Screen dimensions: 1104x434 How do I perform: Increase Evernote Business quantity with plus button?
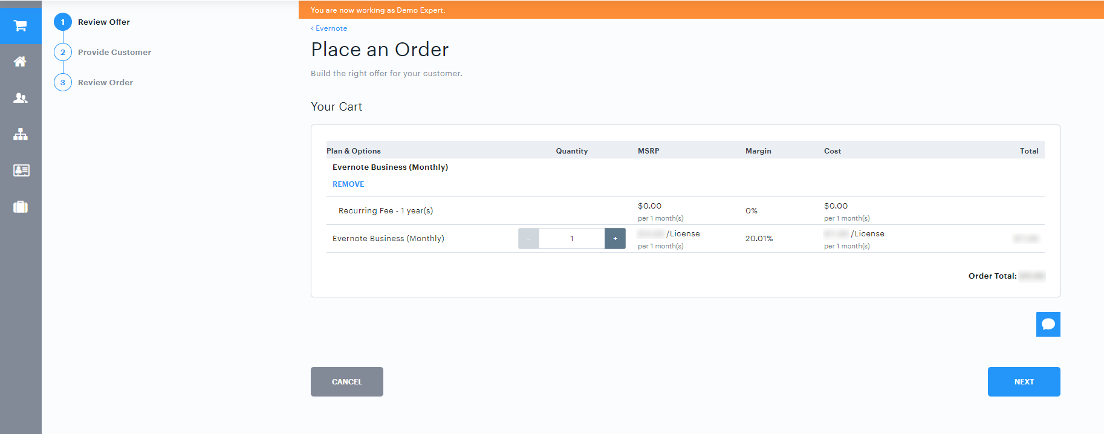615,239
